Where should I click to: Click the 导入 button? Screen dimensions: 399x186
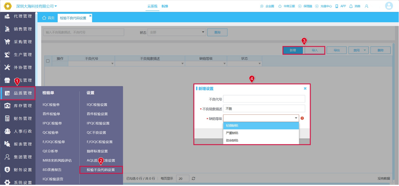315,50
